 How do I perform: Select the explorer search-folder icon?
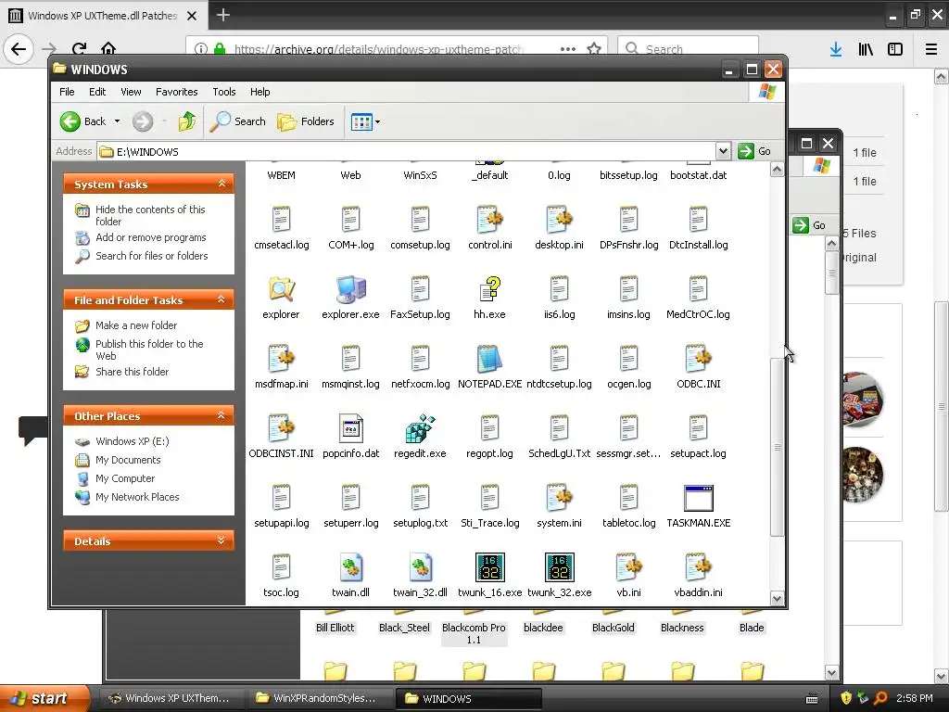point(281,289)
